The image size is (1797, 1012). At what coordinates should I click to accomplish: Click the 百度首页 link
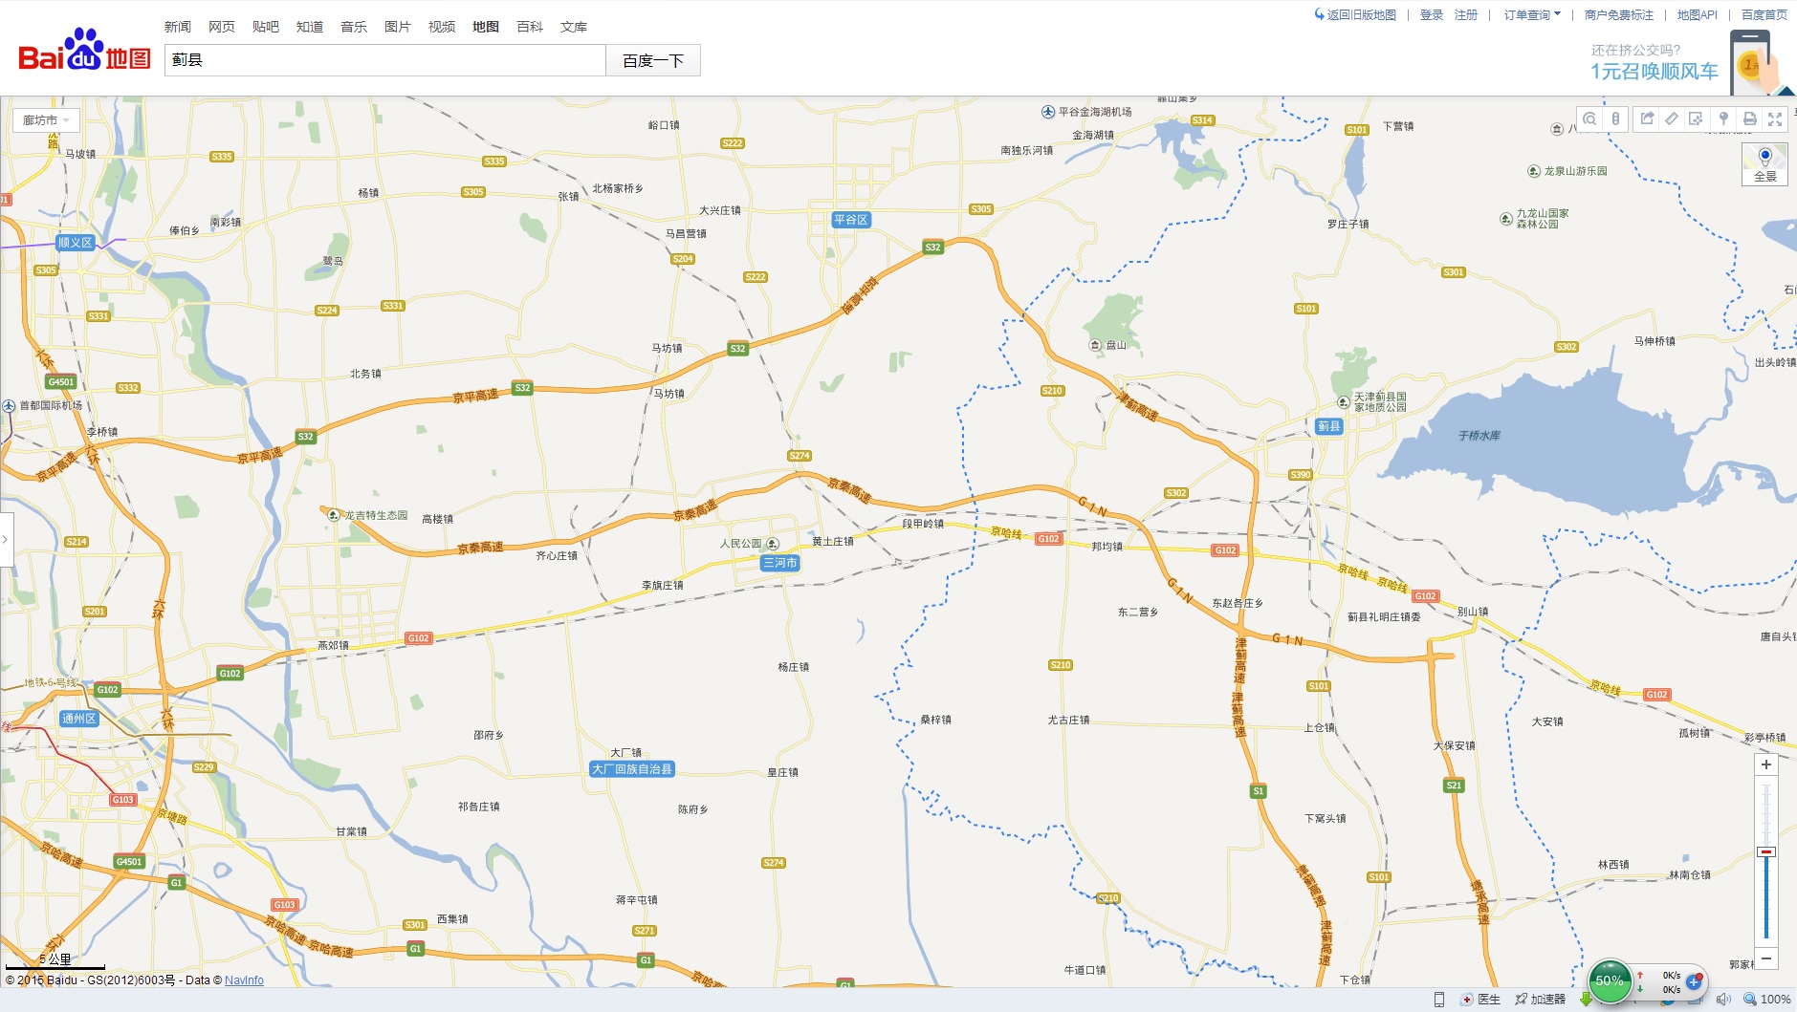point(1764,14)
